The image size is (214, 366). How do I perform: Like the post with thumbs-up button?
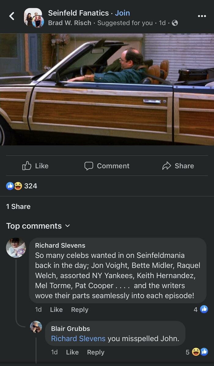pyautogui.click(x=35, y=166)
